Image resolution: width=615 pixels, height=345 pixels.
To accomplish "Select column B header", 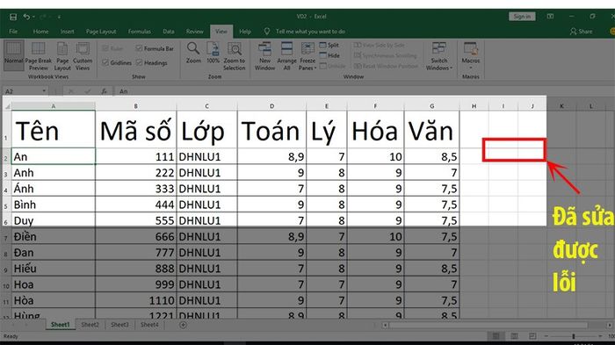I will pos(135,106).
